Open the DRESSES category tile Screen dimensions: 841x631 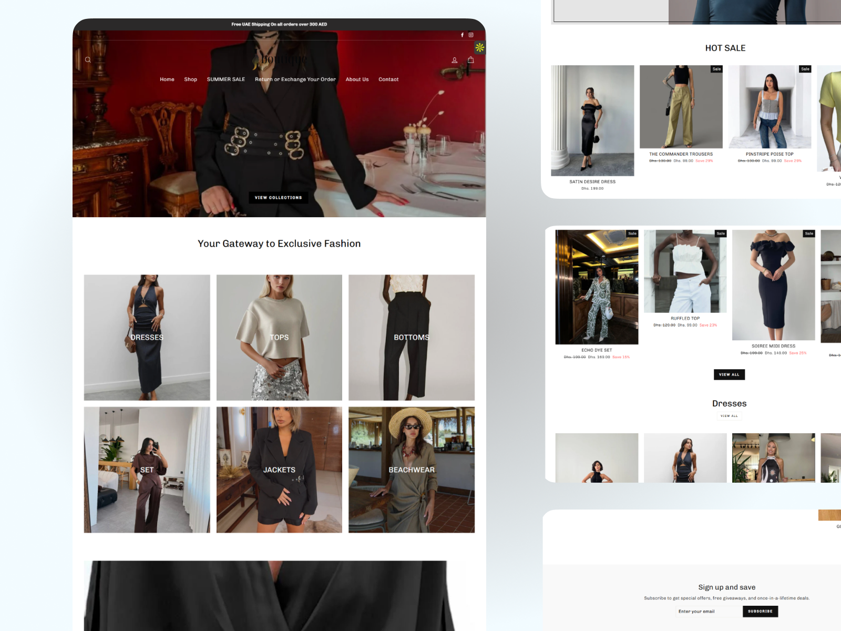(x=147, y=338)
